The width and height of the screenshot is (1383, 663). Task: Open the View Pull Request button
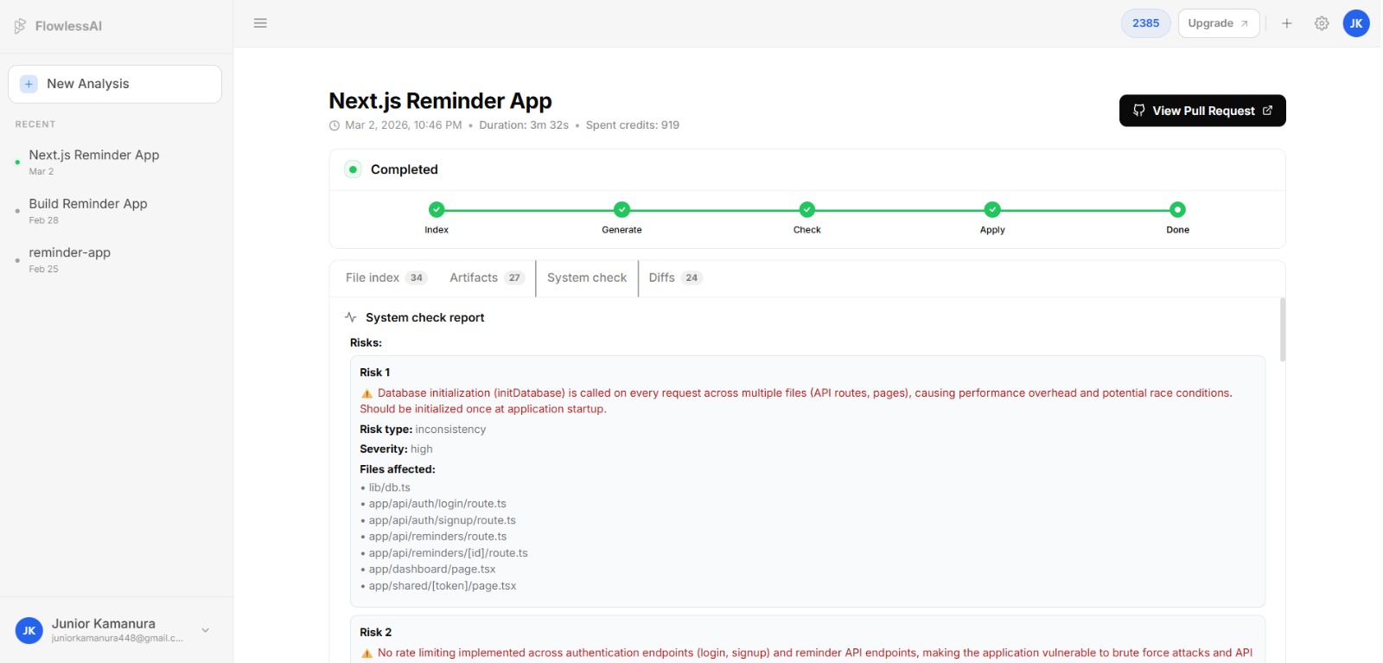(1202, 111)
